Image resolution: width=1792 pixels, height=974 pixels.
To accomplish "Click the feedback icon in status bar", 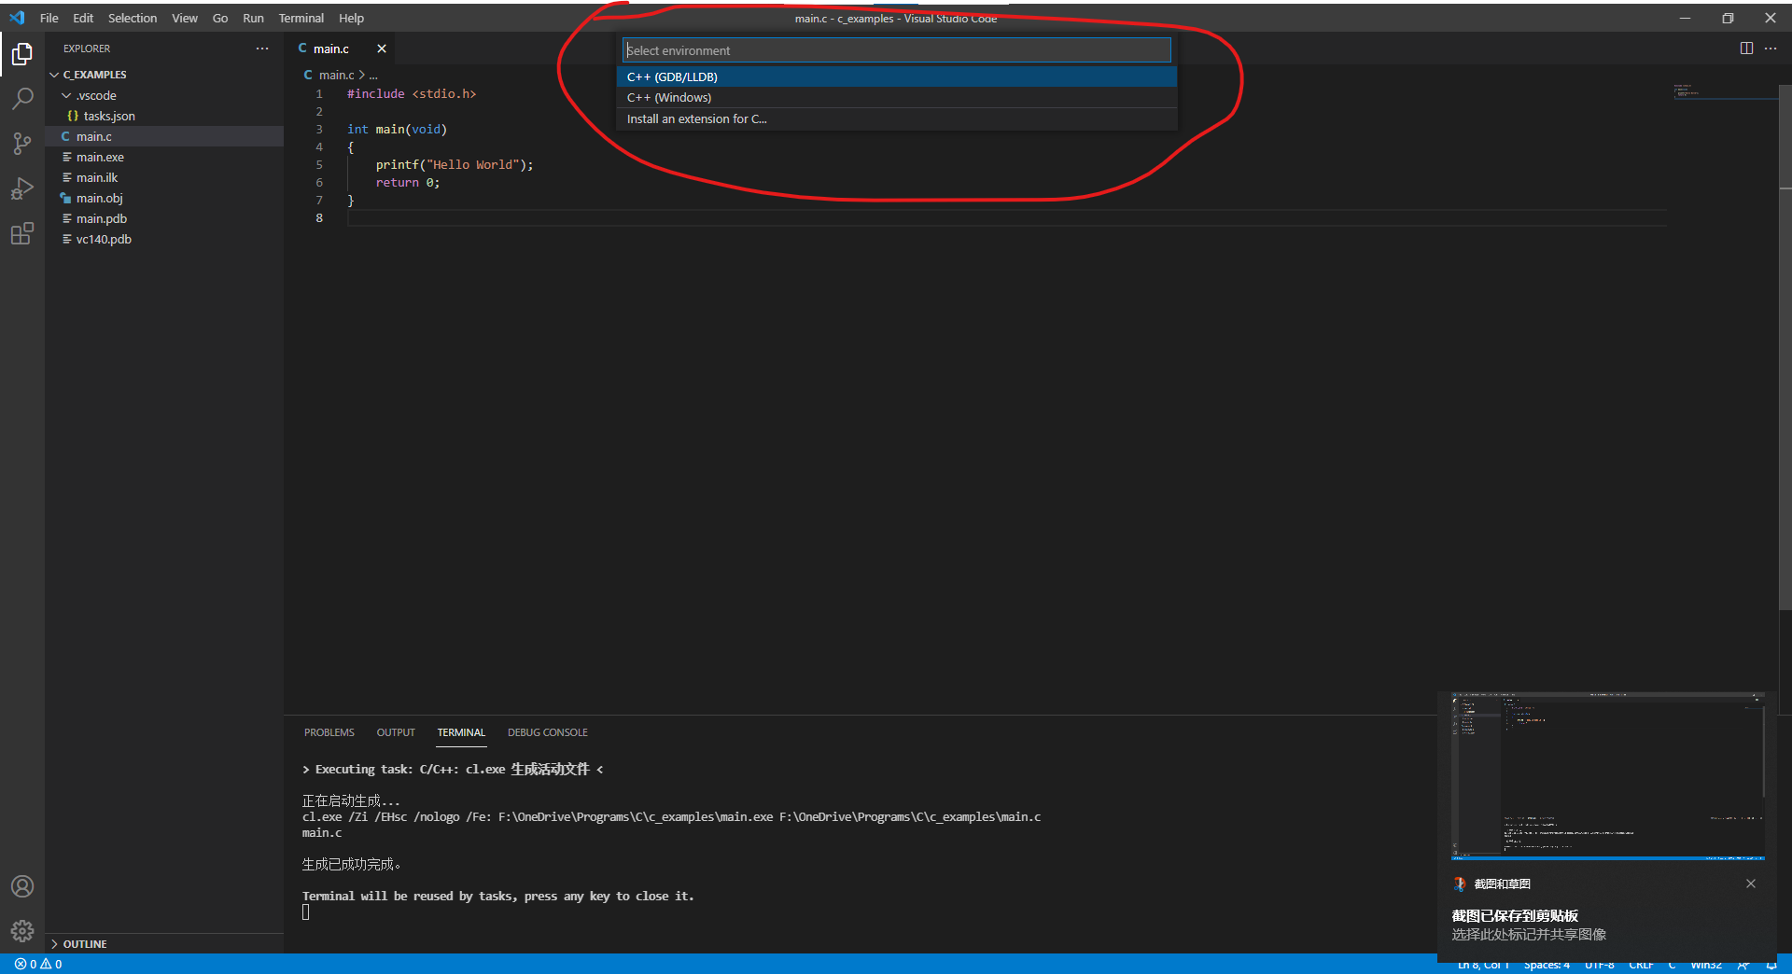I will pyautogui.click(x=1743, y=965).
